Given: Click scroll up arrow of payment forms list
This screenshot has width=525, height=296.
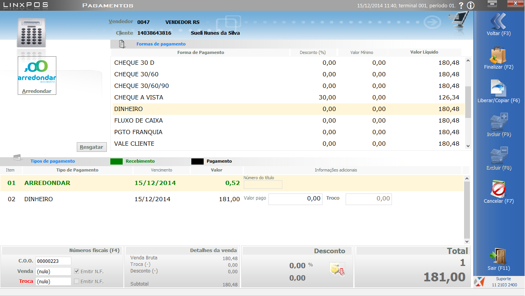Looking at the screenshot, I should [468, 61].
